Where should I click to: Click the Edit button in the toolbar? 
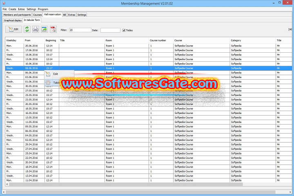click(x=13, y=29)
